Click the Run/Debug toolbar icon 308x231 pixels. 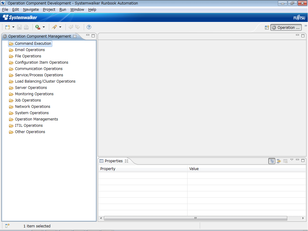coord(38,27)
